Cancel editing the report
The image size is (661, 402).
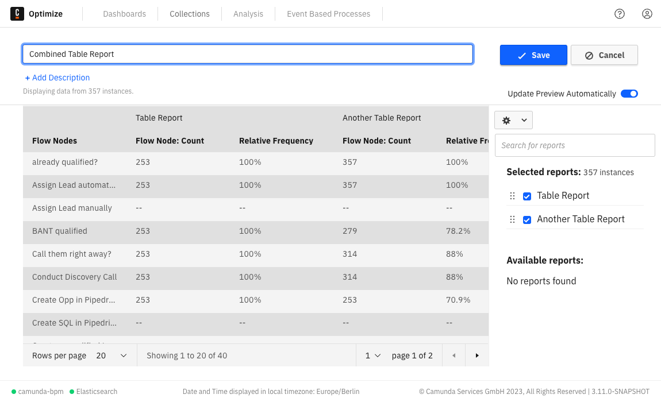(605, 55)
